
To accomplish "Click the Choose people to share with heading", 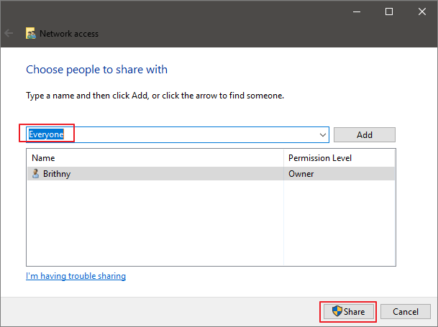I will pyautogui.click(x=96, y=70).
